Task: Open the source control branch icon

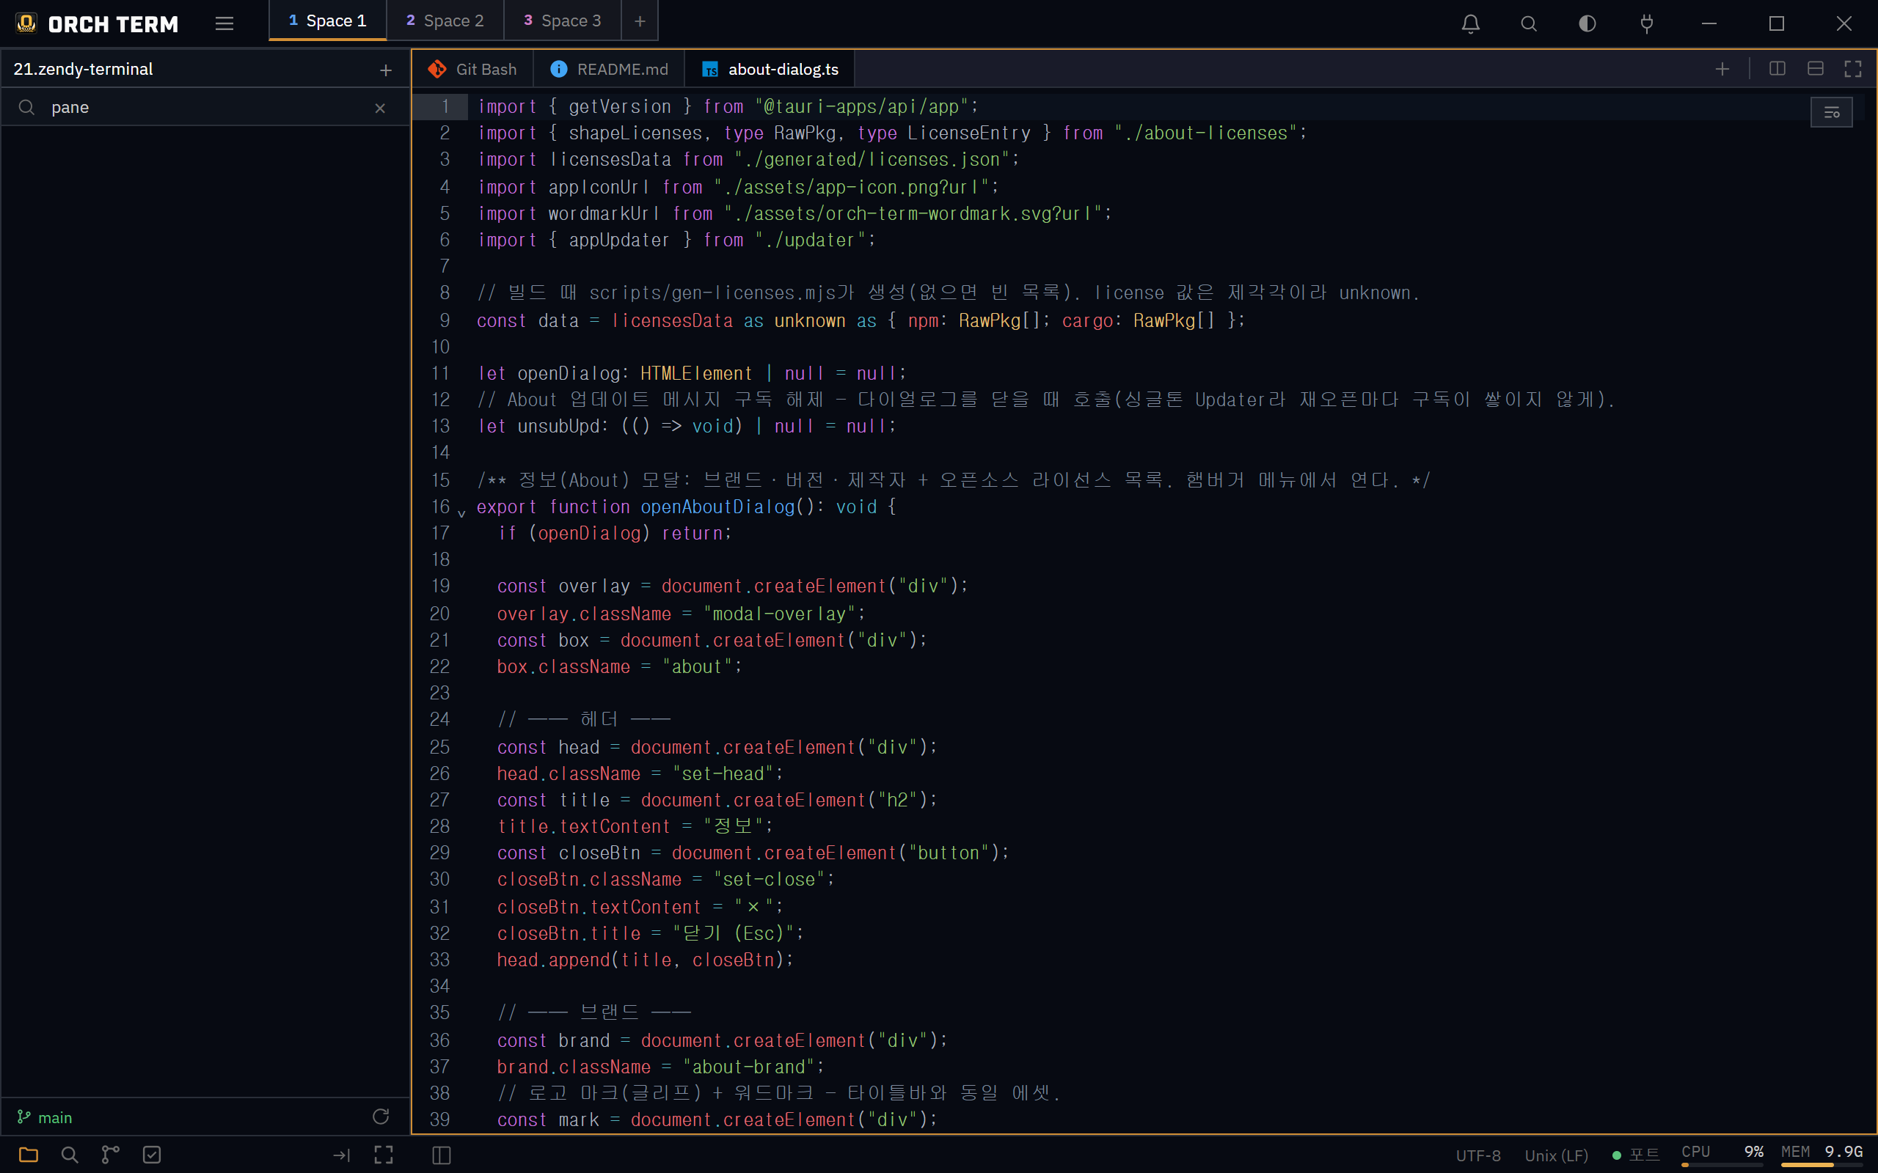Action: [111, 1155]
